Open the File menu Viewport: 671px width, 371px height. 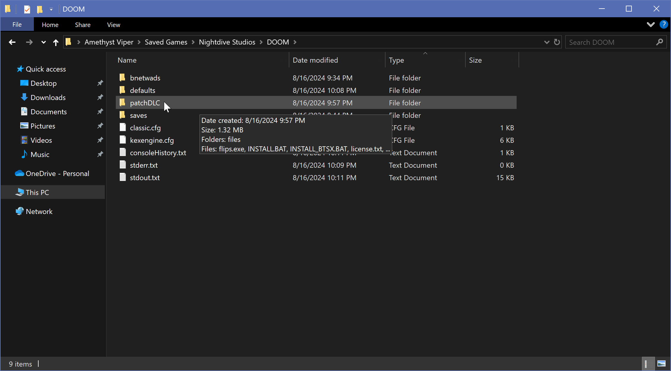point(17,25)
